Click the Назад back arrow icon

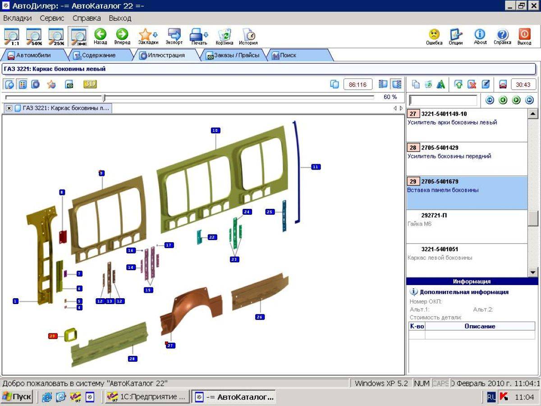tap(100, 34)
